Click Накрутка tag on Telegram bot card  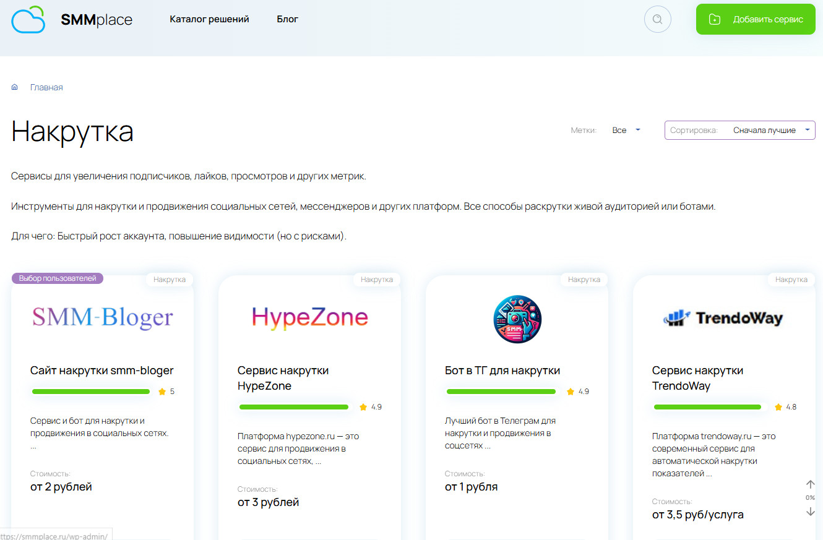tap(584, 280)
